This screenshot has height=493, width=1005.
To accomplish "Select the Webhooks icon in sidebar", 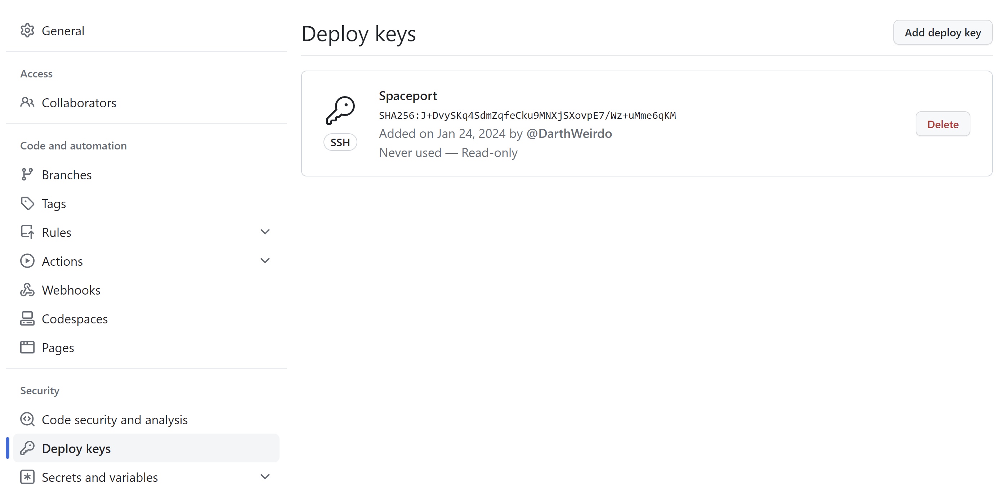I will coord(27,290).
